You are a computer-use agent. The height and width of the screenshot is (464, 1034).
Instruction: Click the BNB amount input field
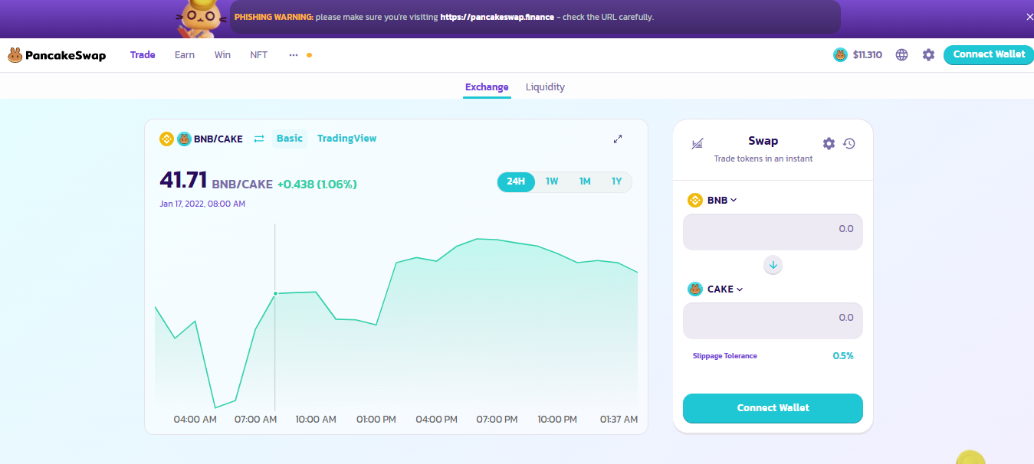(773, 232)
